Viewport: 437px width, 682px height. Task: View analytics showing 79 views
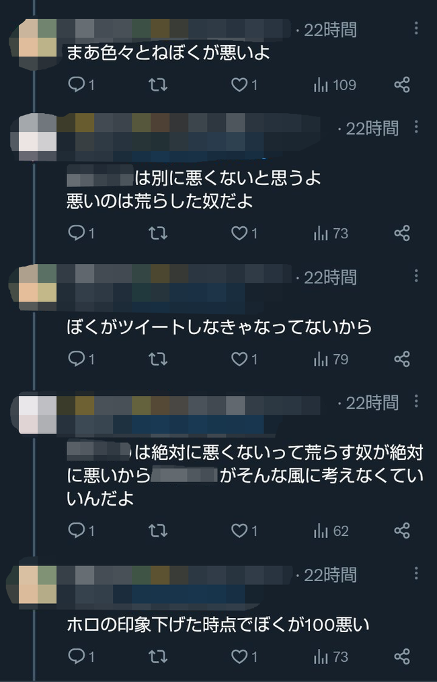pos(331,360)
